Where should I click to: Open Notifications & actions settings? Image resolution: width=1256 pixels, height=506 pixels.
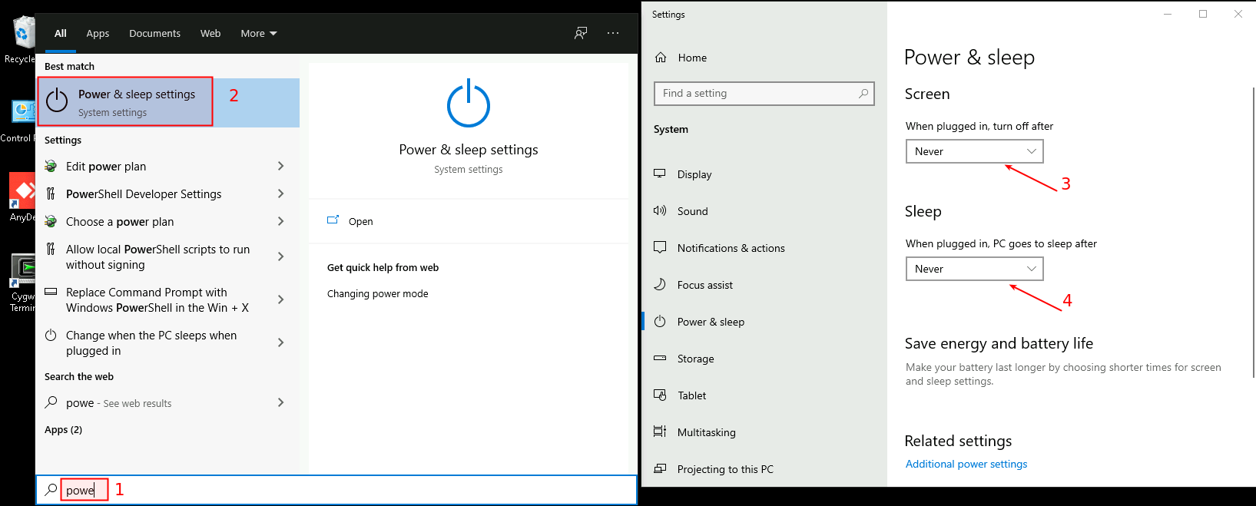point(731,248)
